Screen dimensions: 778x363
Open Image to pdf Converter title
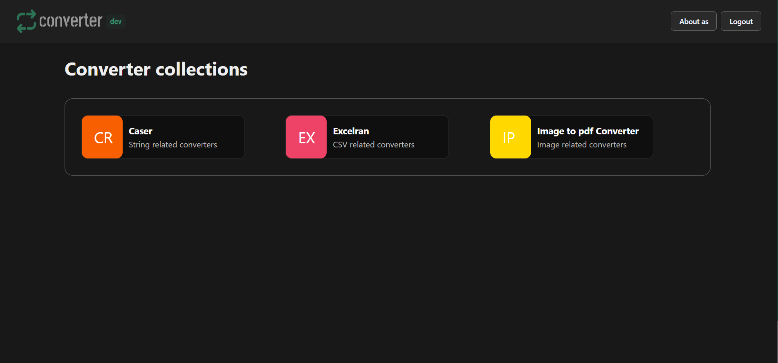point(588,131)
